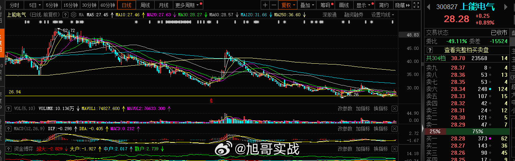Click 换指标 in MACD panel
Screen dimensions: 515x161
pos(381,129)
